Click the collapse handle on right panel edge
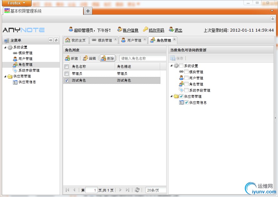This screenshot has width=278, height=197. tap(275, 118)
